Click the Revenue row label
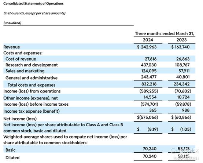The width and height of the screenshot is (203, 163). point(12,47)
